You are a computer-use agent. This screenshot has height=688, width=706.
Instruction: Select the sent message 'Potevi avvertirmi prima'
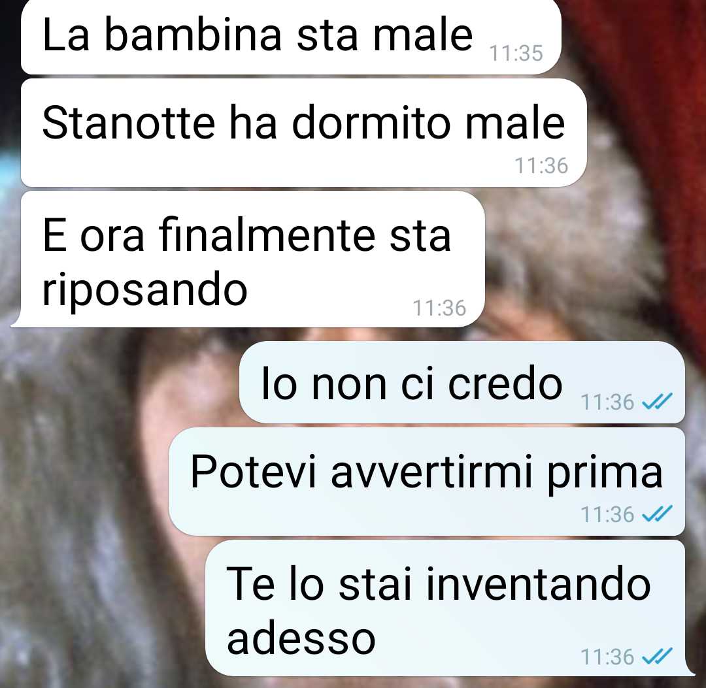427,482
